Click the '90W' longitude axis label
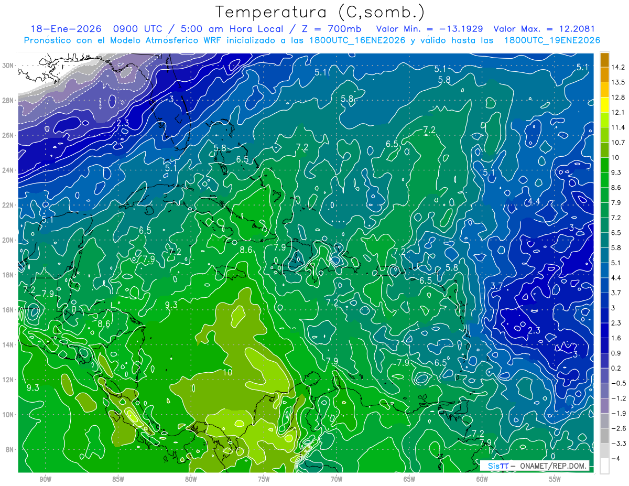The image size is (629, 486). pos(45,479)
